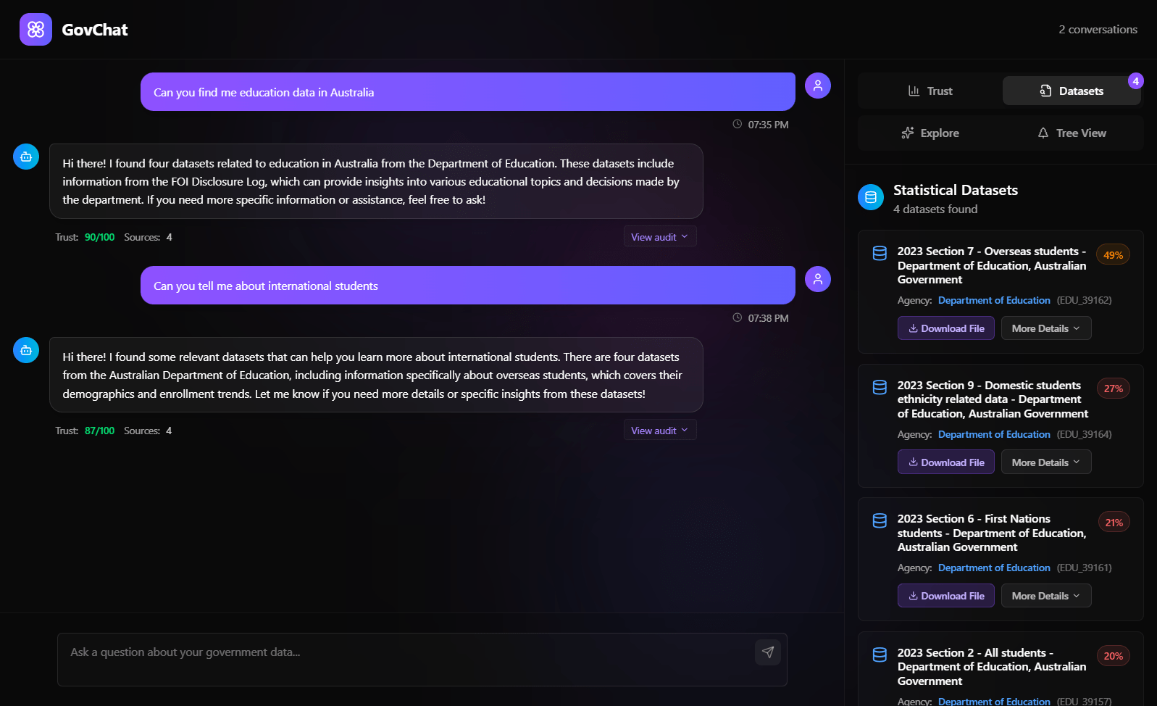Expand View audit for the 90/100 trust reply
Viewport: 1157px width, 706px height.
pos(659,237)
